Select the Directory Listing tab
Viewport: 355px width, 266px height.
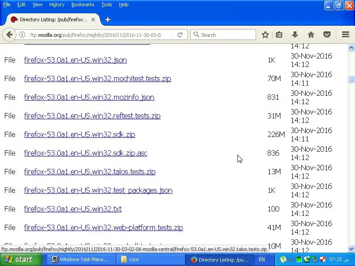point(53,20)
